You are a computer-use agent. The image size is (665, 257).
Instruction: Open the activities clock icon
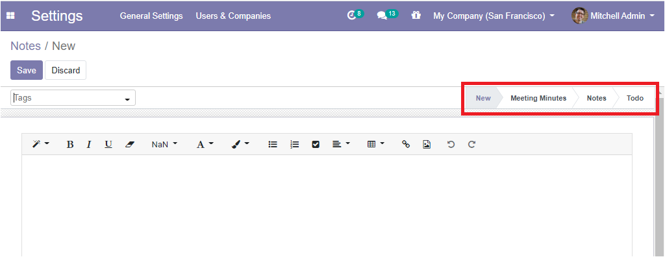pos(351,16)
